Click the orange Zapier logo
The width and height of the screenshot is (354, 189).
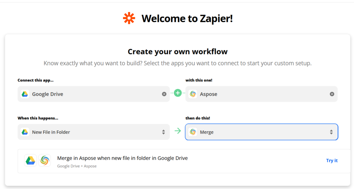[129, 18]
